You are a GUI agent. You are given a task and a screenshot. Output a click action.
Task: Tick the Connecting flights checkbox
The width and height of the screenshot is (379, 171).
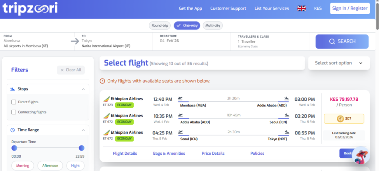14,112
